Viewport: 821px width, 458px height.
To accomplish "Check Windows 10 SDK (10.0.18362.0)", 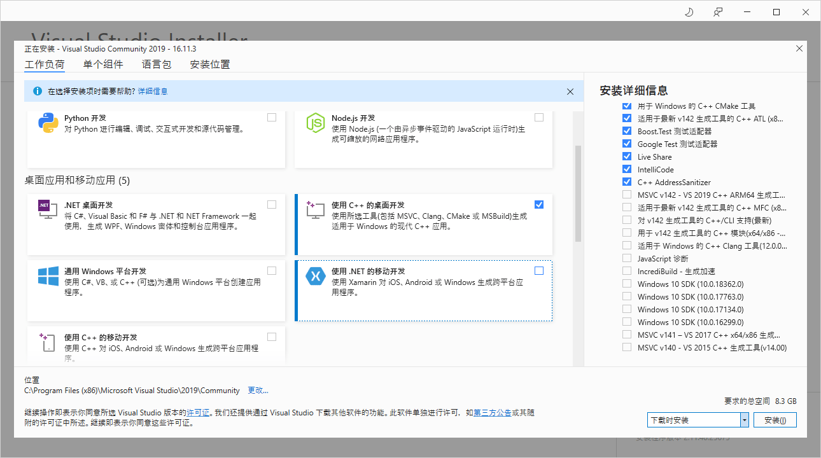I will coord(627,284).
